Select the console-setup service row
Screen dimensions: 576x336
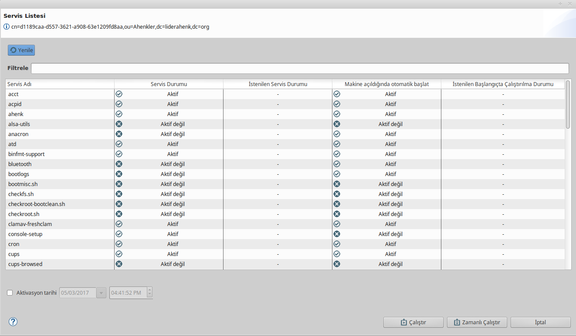pyautogui.click(x=285, y=234)
